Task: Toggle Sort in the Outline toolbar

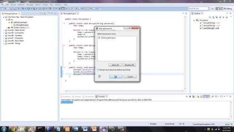Action: pyautogui.click(x=213, y=17)
